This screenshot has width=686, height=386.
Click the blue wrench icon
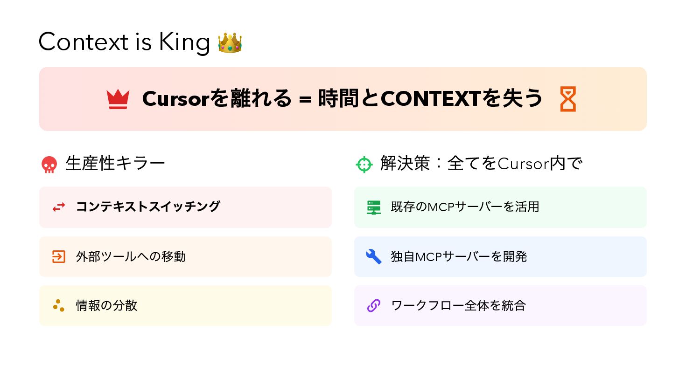[x=374, y=256]
